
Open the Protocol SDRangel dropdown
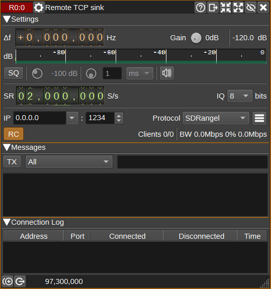coord(216,118)
